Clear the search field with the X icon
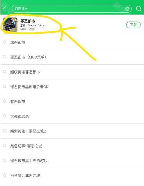The width and height of the screenshot is (144, 186). point(127,9)
